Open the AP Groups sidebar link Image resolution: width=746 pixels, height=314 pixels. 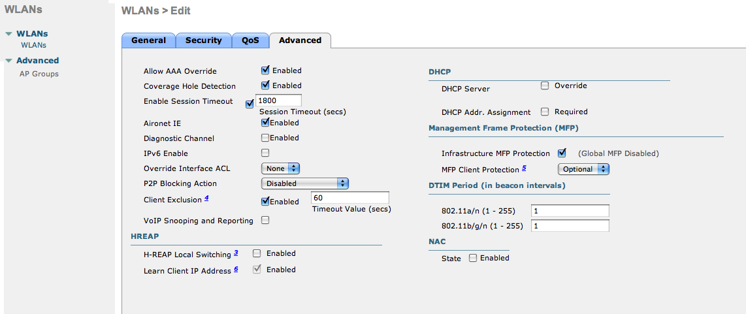click(x=39, y=74)
